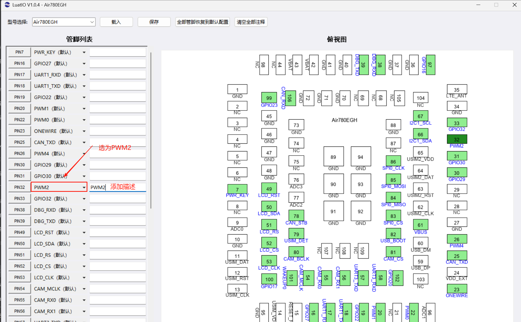521x322 pixels.
Task: Select pin 82 USB_BOOT pad
Action: [x=393, y=234]
